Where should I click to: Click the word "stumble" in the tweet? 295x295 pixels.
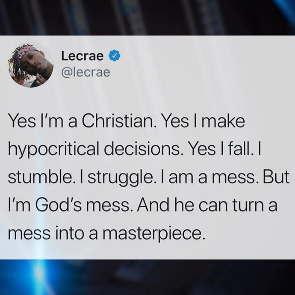[40, 177]
